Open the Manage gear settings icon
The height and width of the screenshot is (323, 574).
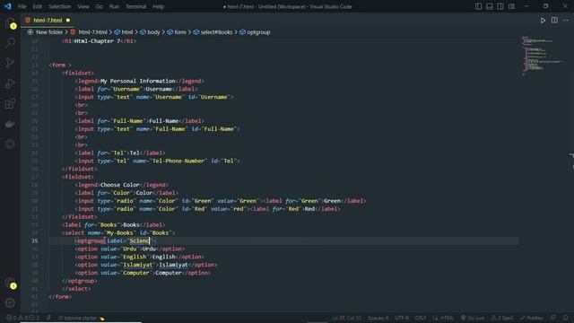click(x=10, y=302)
